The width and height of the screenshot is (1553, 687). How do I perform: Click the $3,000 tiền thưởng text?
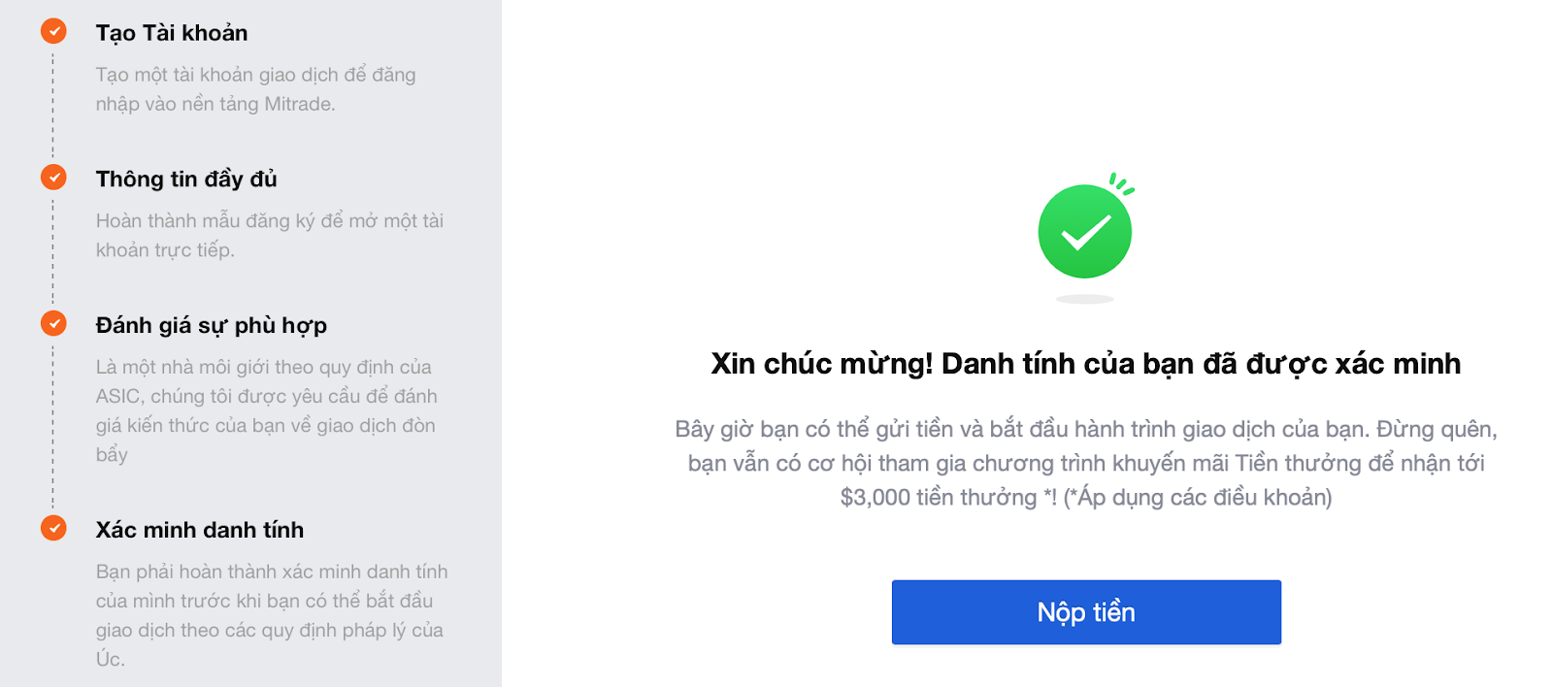[x=939, y=498]
